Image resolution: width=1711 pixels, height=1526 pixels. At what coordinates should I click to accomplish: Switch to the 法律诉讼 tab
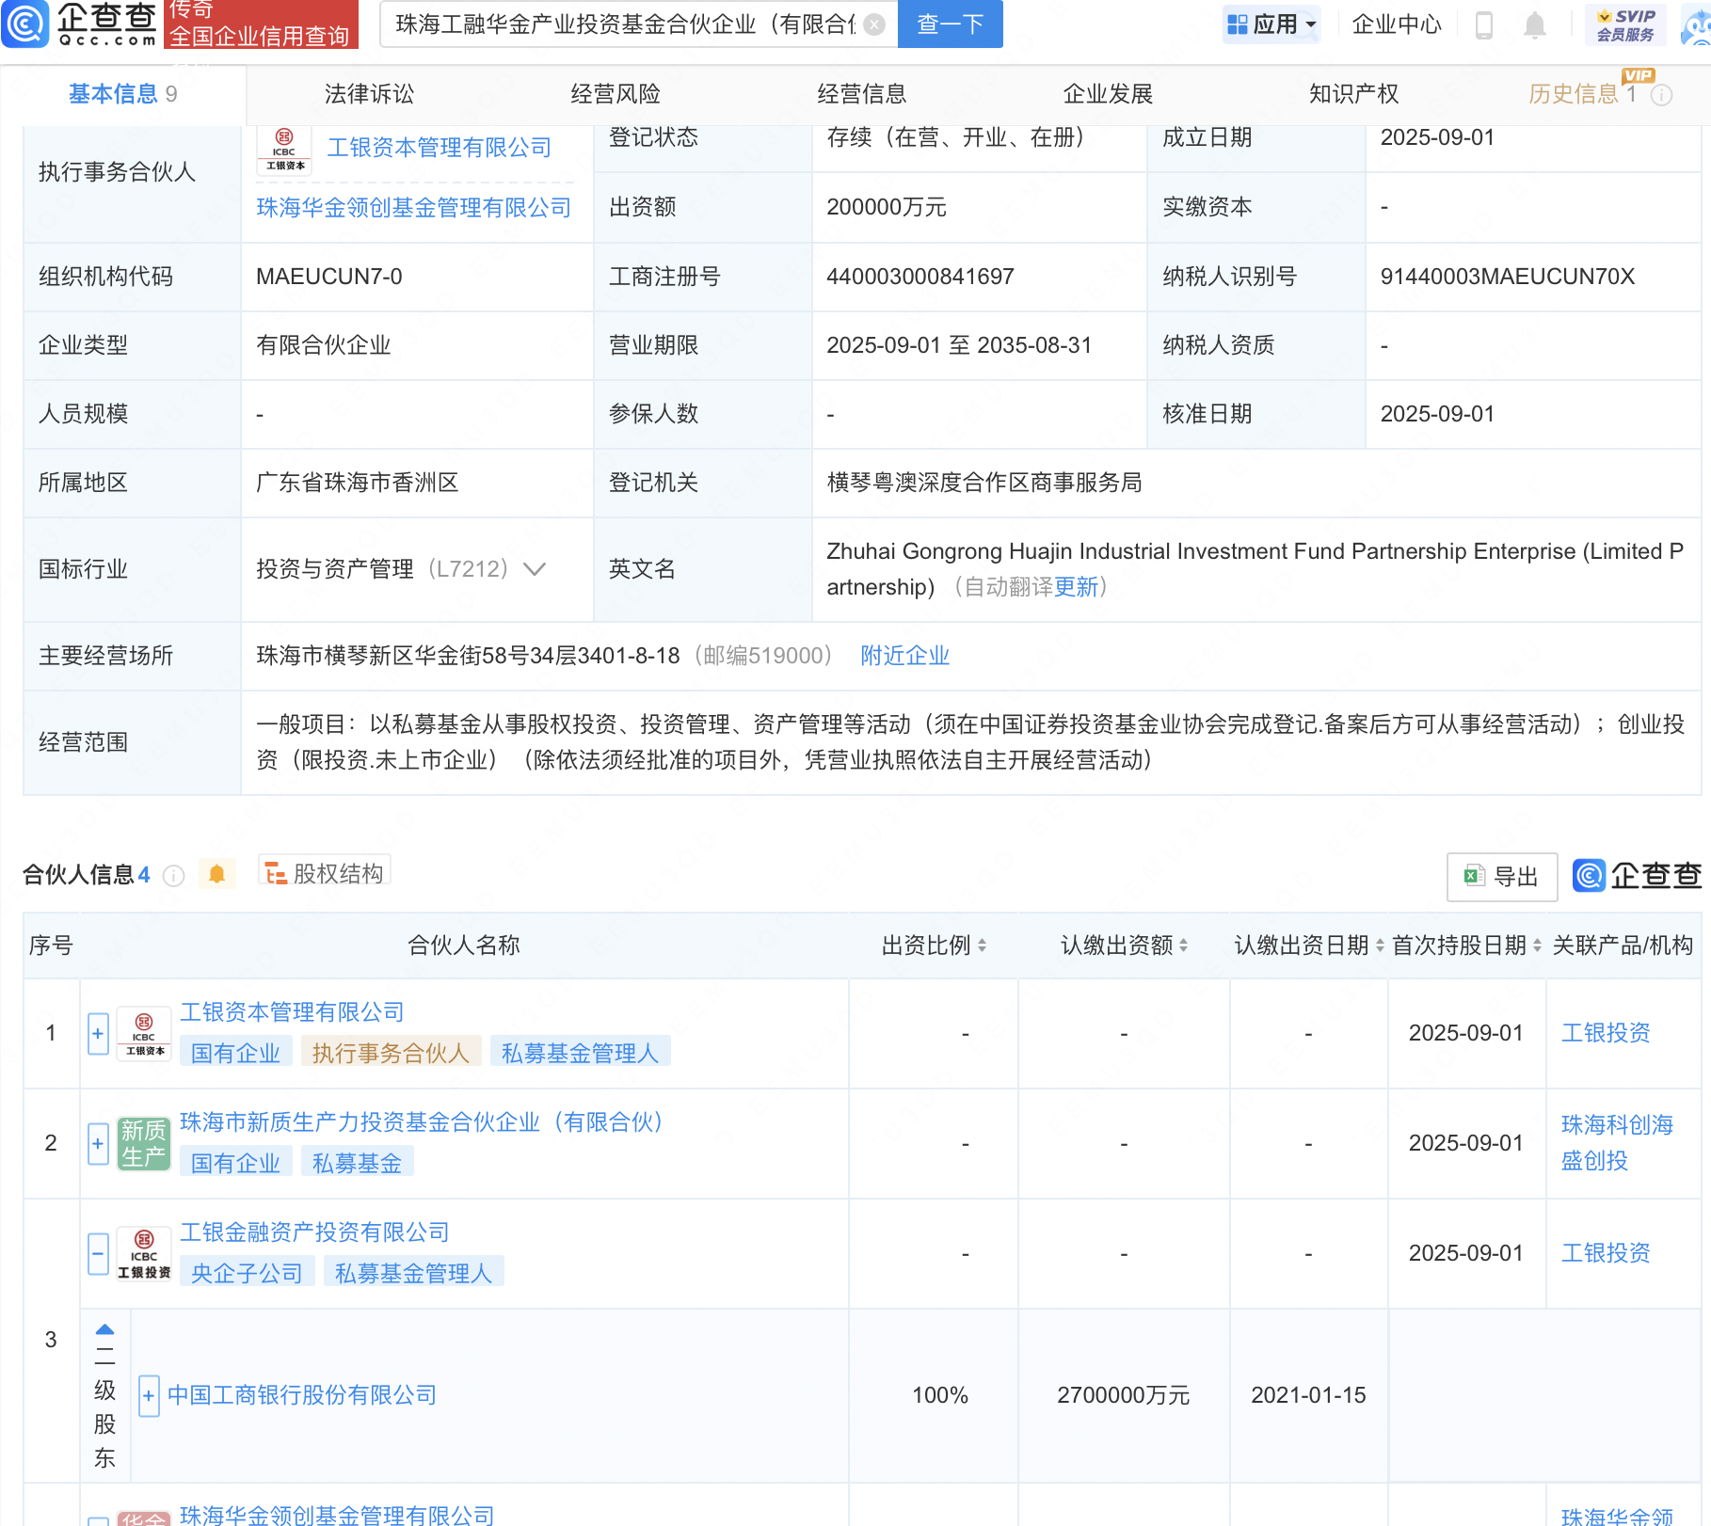[369, 94]
